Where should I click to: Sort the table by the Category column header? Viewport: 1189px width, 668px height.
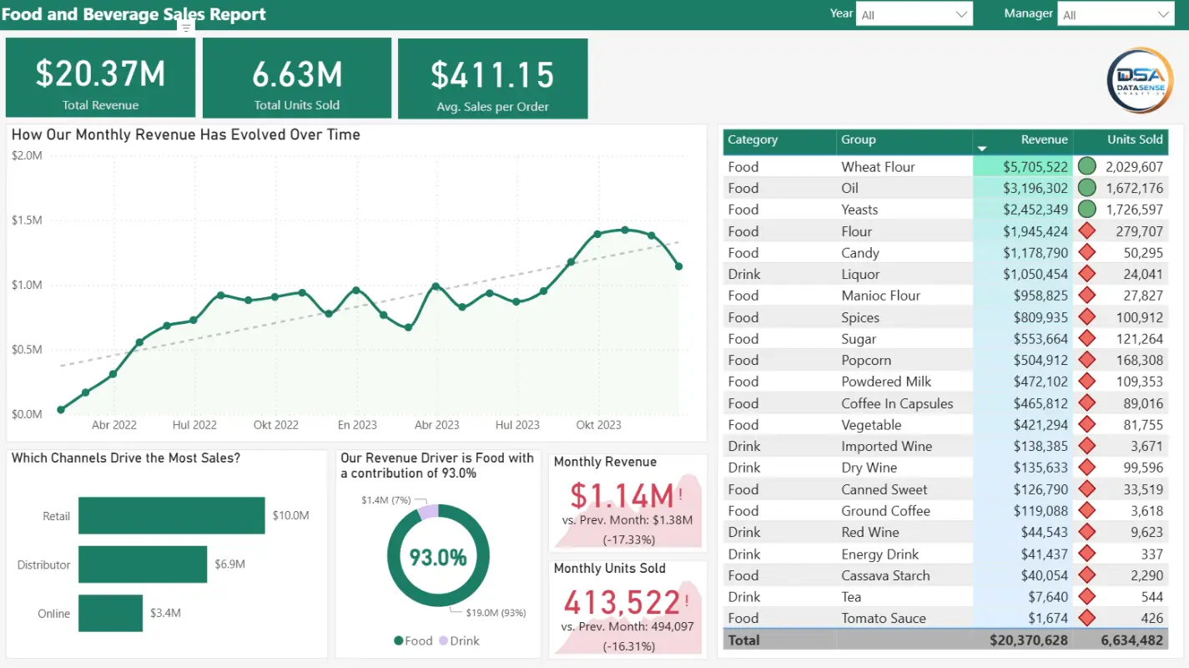click(753, 140)
